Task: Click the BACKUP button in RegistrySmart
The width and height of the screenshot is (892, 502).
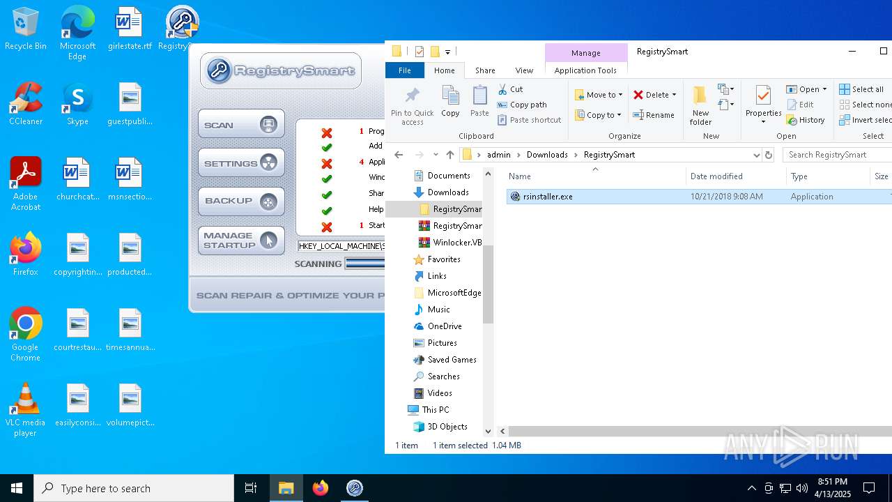Action: tap(241, 201)
